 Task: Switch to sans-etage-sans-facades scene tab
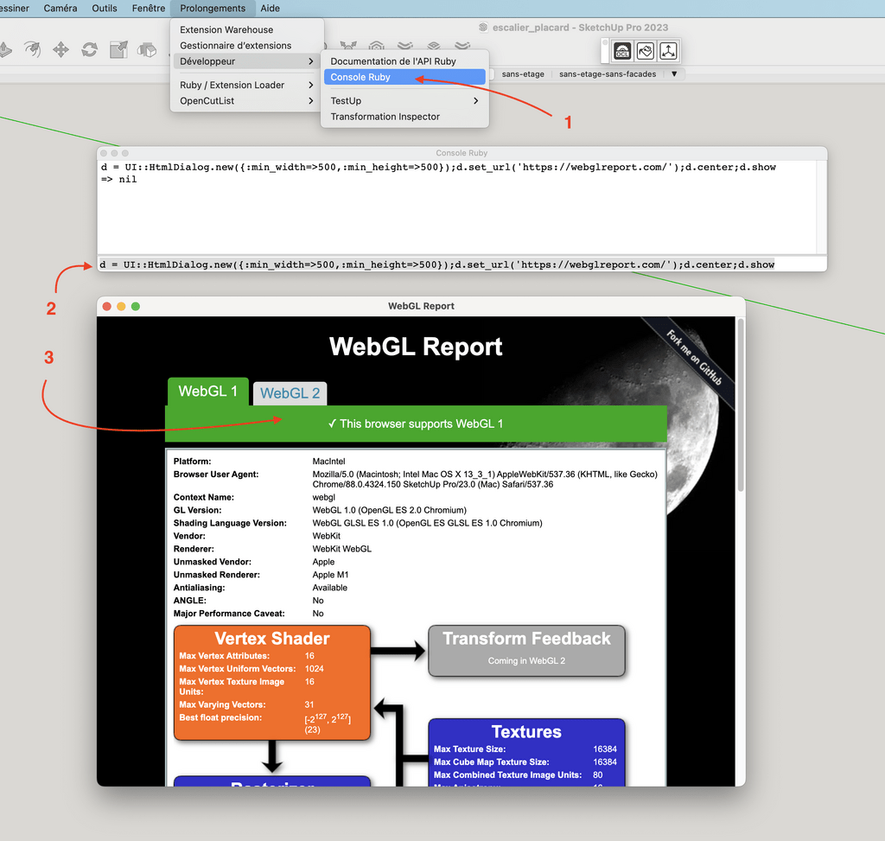tap(608, 74)
